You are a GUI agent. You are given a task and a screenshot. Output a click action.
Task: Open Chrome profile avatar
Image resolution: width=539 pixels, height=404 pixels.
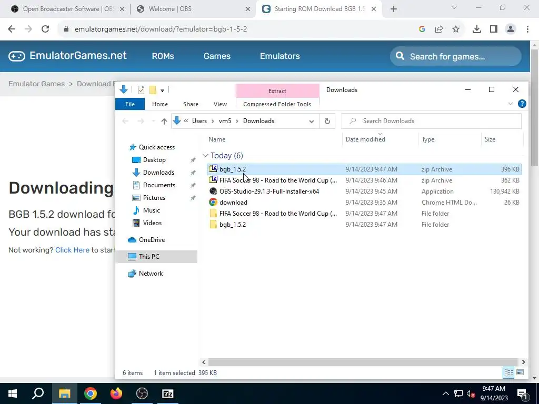511,29
